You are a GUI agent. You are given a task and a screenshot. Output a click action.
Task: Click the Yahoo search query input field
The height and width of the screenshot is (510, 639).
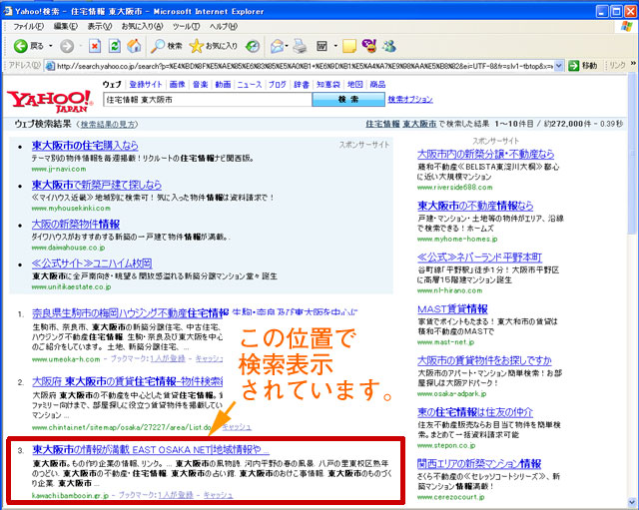pos(208,100)
